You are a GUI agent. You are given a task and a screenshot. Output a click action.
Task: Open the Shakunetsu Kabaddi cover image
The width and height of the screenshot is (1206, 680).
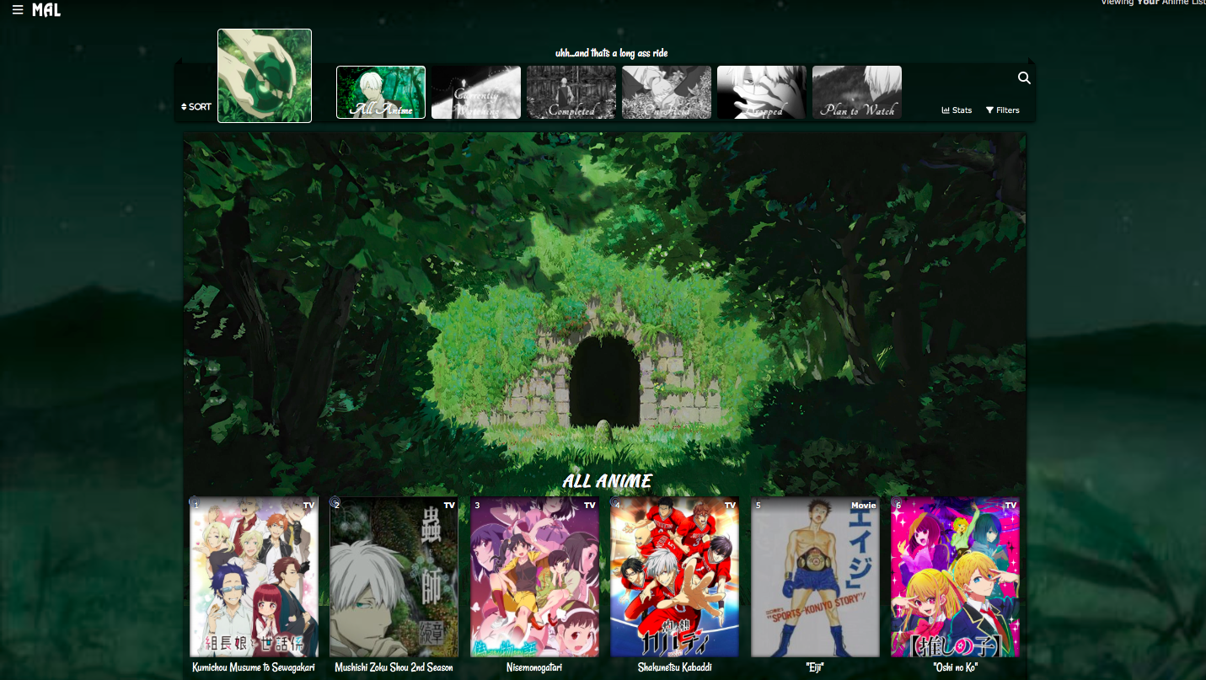tap(674, 577)
